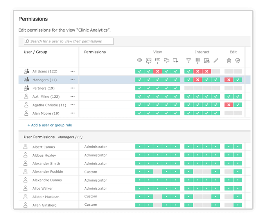Screen dimensions: 266x219
Task: Open the more options menu for All Users
Action: coord(72,71)
